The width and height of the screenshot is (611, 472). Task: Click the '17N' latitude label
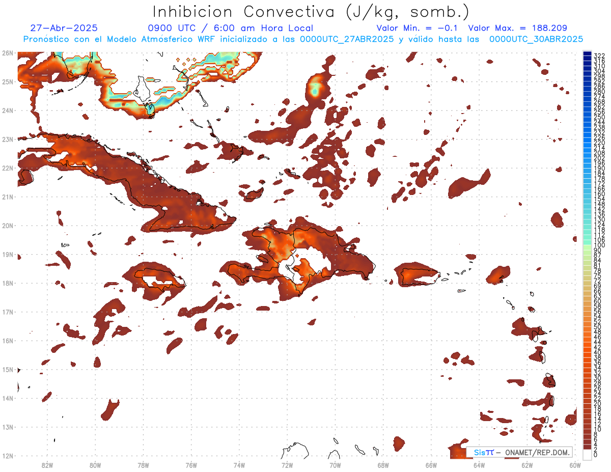7,312
